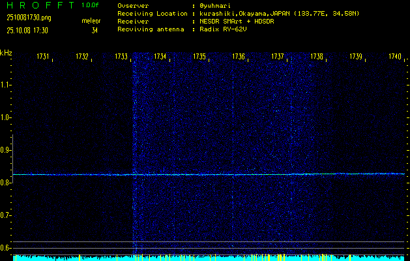
Task: Click the 1732 time marker
Action: tap(82, 56)
